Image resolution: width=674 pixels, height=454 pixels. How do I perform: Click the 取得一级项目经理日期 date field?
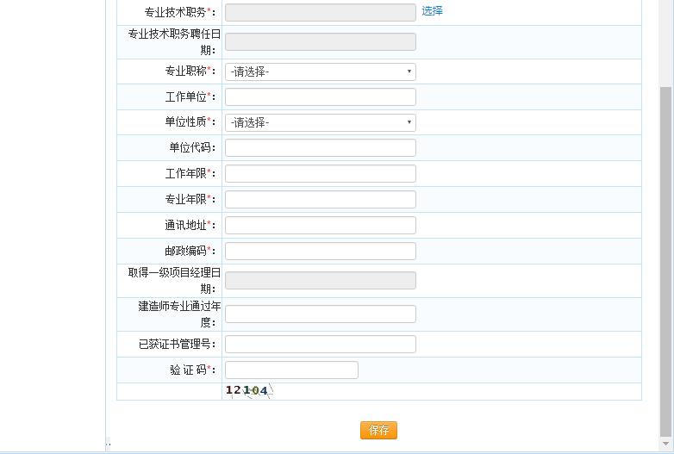(320, 280)
